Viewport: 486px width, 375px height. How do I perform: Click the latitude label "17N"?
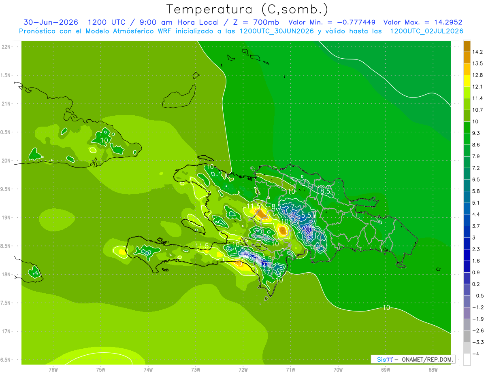(x=6, y=331)
